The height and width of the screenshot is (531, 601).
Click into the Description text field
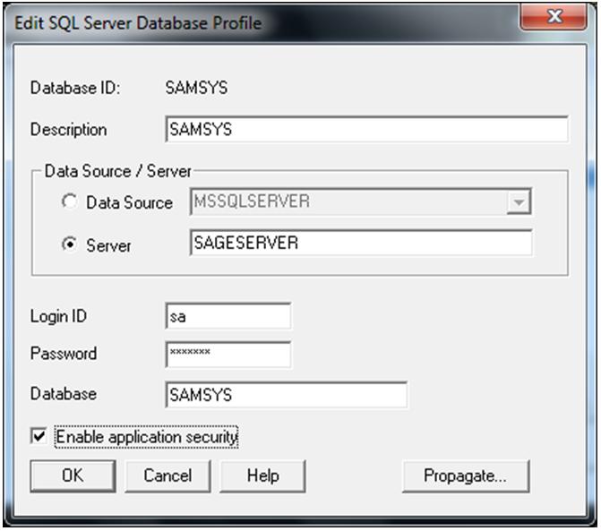pyautogui.click(x=366, y=129)
